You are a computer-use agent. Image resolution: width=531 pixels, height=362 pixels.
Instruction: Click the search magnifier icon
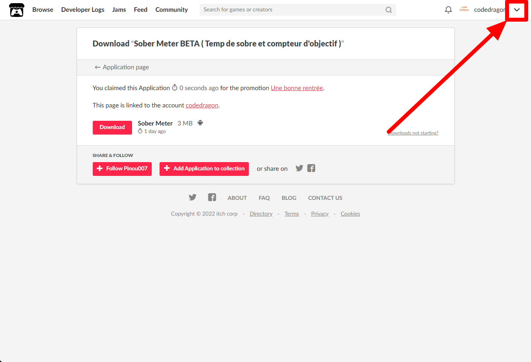pyautogui.click(x=389, y=10)
